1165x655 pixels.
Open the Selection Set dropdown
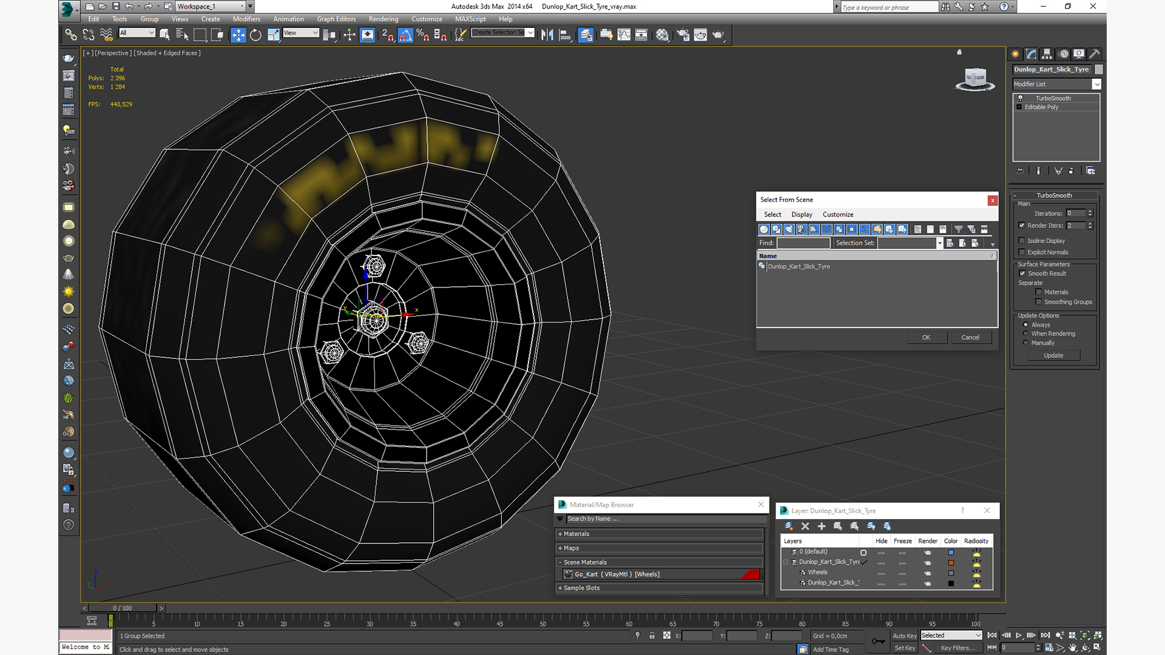[x=939, y=243]
